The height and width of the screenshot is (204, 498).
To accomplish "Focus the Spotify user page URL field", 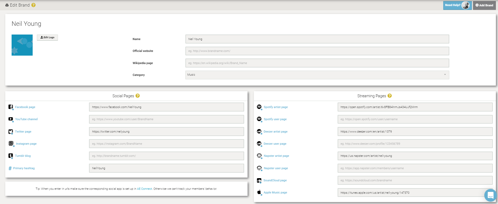I will tap(415, 119).
